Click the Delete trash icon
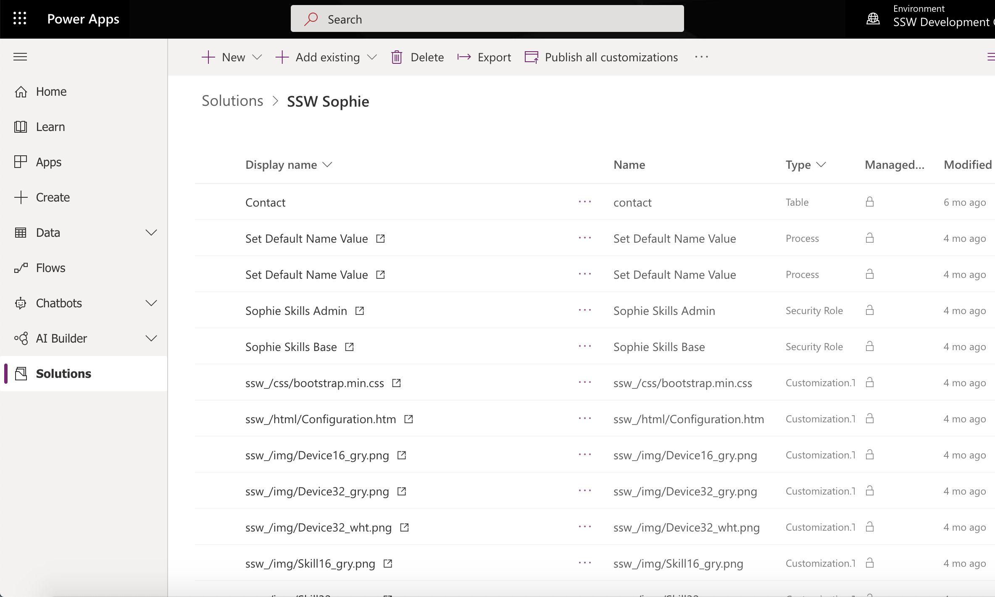Screen dimensions: 995x597 point(397,57)
